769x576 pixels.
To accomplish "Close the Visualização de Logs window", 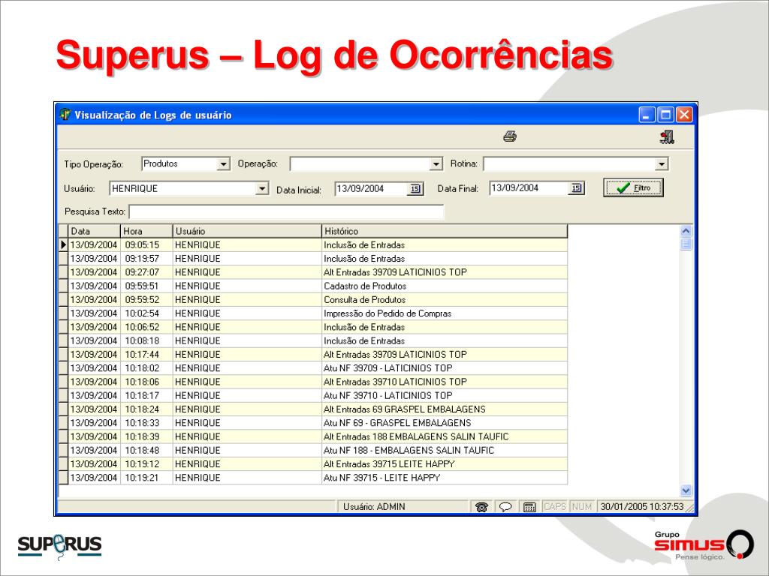I will coord(684,115).
